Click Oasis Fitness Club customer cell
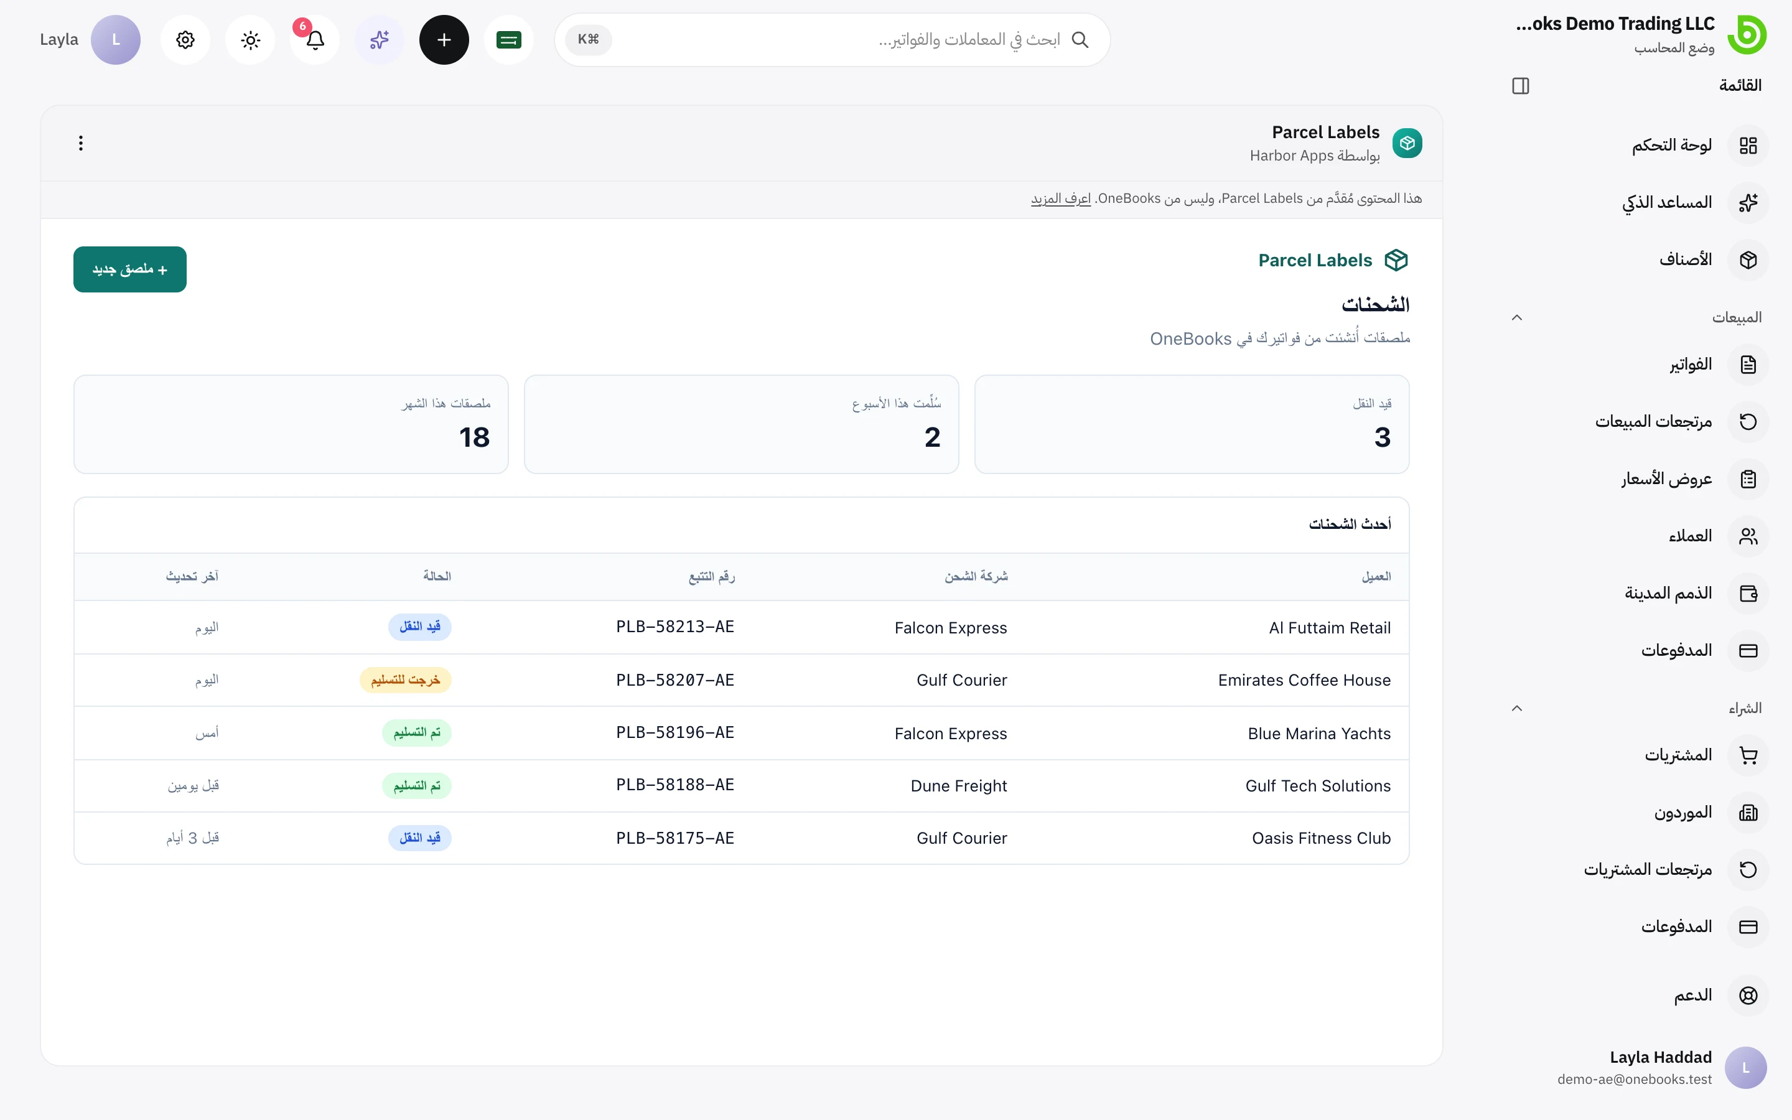Image resolution: width=1792 pixels, height=1120 pixels. 1321,839
